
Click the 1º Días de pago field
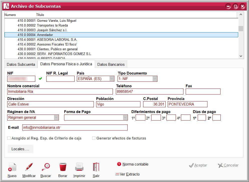point(202,117)
